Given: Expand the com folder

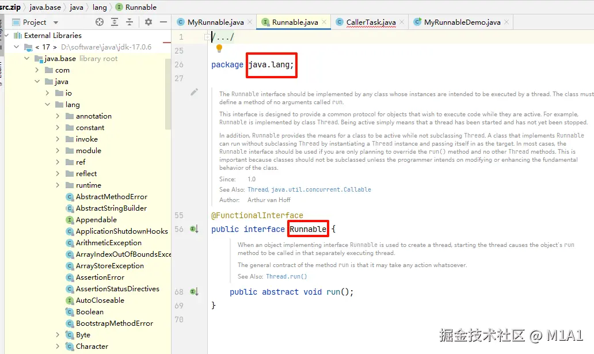Looking at the screenshot, I should (x=37, y=70).
